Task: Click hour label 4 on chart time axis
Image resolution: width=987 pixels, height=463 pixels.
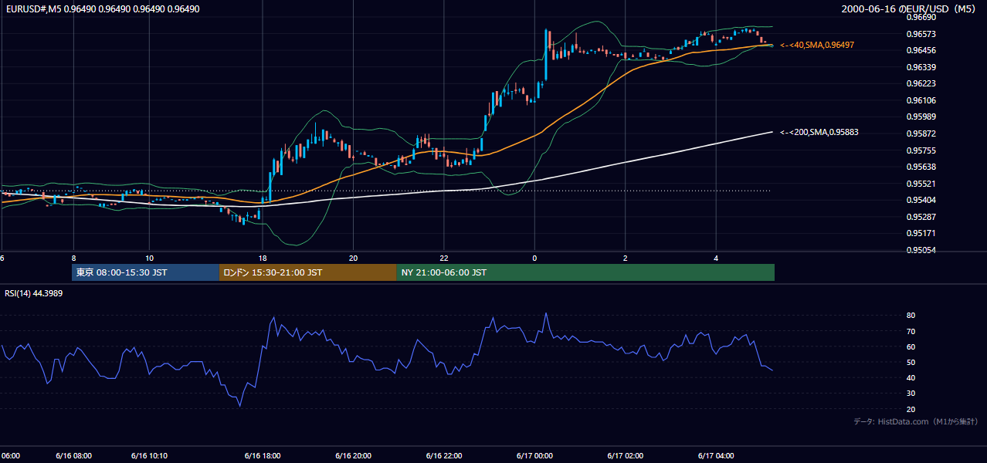Action: pyautogui.click(x=716, y=259)
